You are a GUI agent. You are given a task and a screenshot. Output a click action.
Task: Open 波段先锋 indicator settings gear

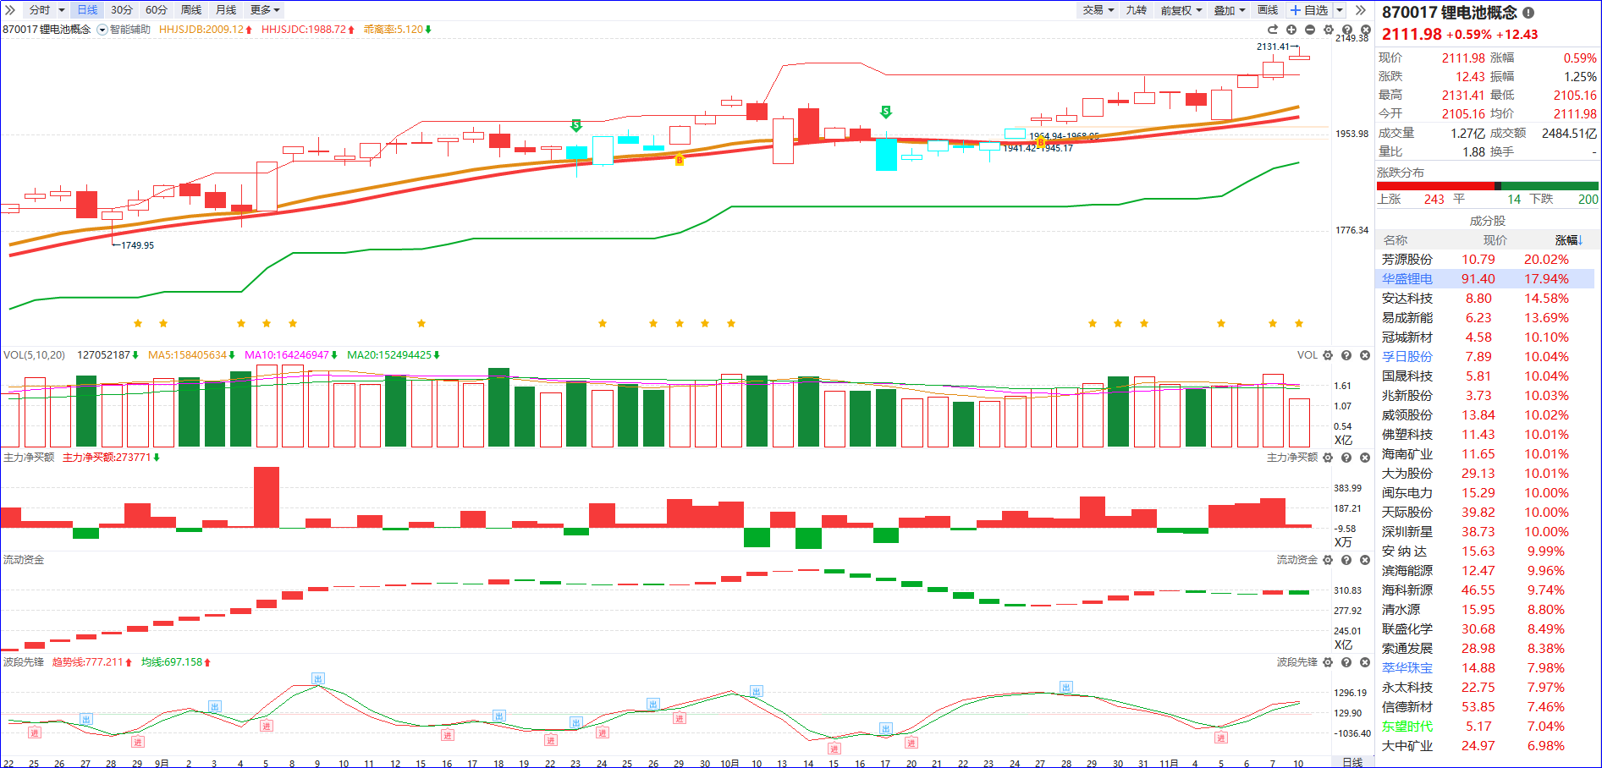coord(1328,662)
